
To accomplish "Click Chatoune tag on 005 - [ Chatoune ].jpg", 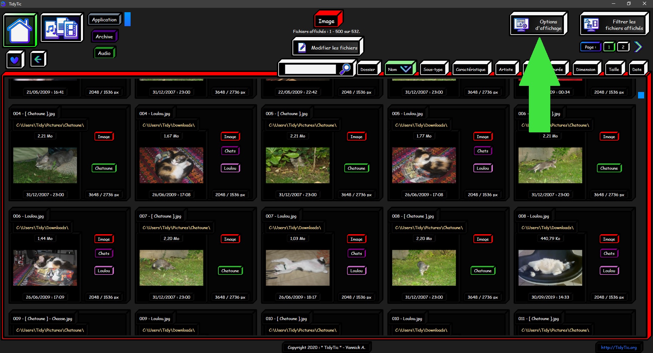I will 356,168.
